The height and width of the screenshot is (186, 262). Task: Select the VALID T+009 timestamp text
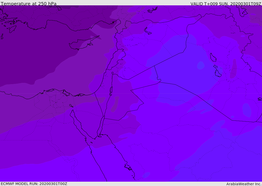(226, 4)
